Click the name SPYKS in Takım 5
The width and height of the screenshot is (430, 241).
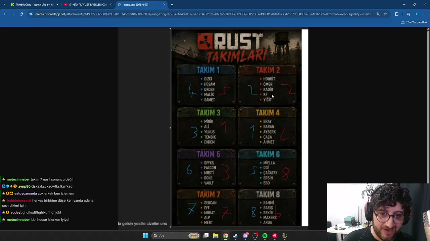209,163
